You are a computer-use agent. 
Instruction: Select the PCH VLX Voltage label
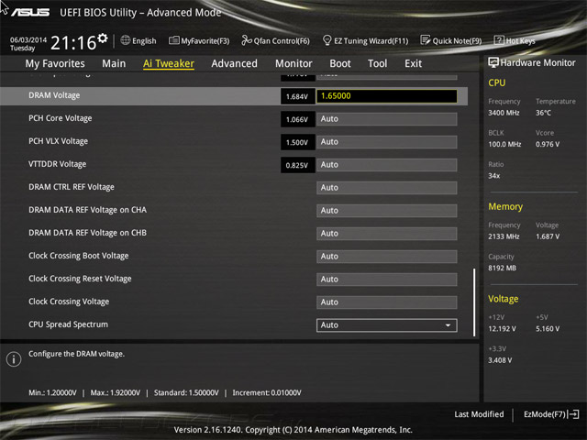point(59,141)
